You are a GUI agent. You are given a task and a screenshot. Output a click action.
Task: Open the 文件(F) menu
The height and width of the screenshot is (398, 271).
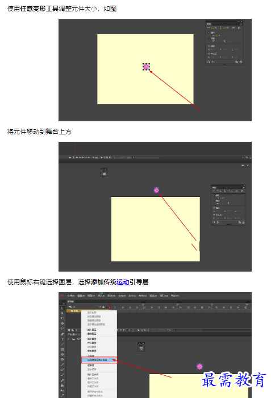click(x=71, y=296)
